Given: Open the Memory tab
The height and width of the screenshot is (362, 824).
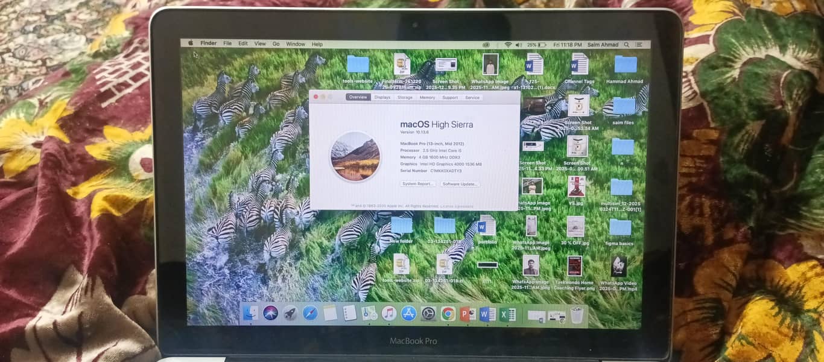Looking at the screenshot, I should (428, 97).
